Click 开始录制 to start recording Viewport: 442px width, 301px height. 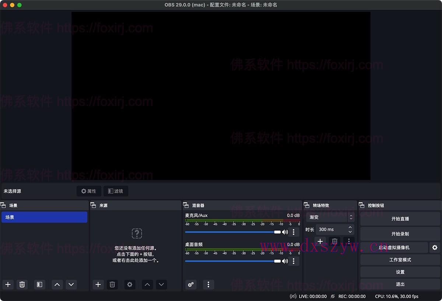point(400,234)
